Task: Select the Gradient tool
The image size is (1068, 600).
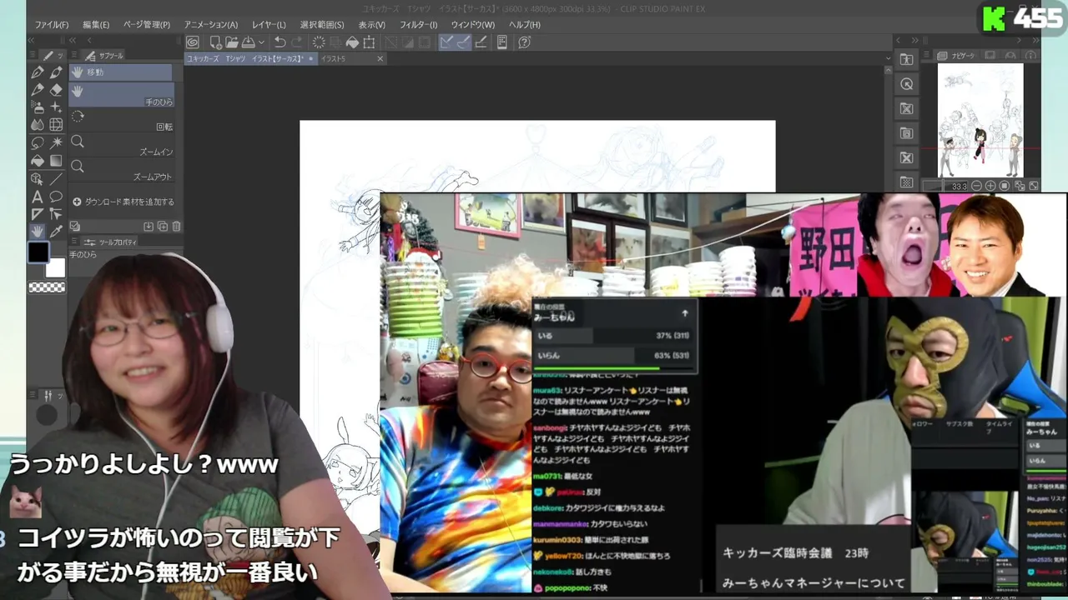Action: coord(56,161)
